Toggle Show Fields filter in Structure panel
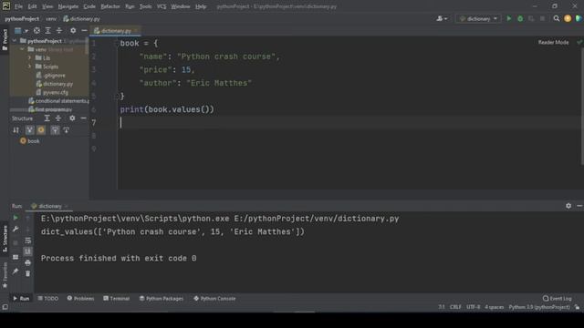Screen dimensions: 584x328 click(x=29, y=129)
